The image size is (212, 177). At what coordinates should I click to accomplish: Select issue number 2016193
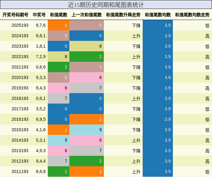click(20, 119)
